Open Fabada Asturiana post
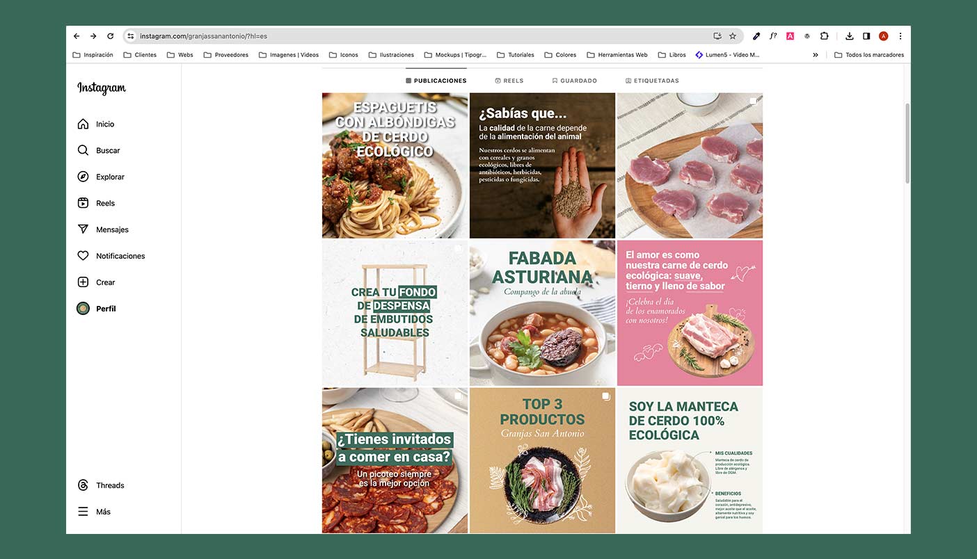Image resolution: width=977 pixels, height=559 pixels. point(542,313)
